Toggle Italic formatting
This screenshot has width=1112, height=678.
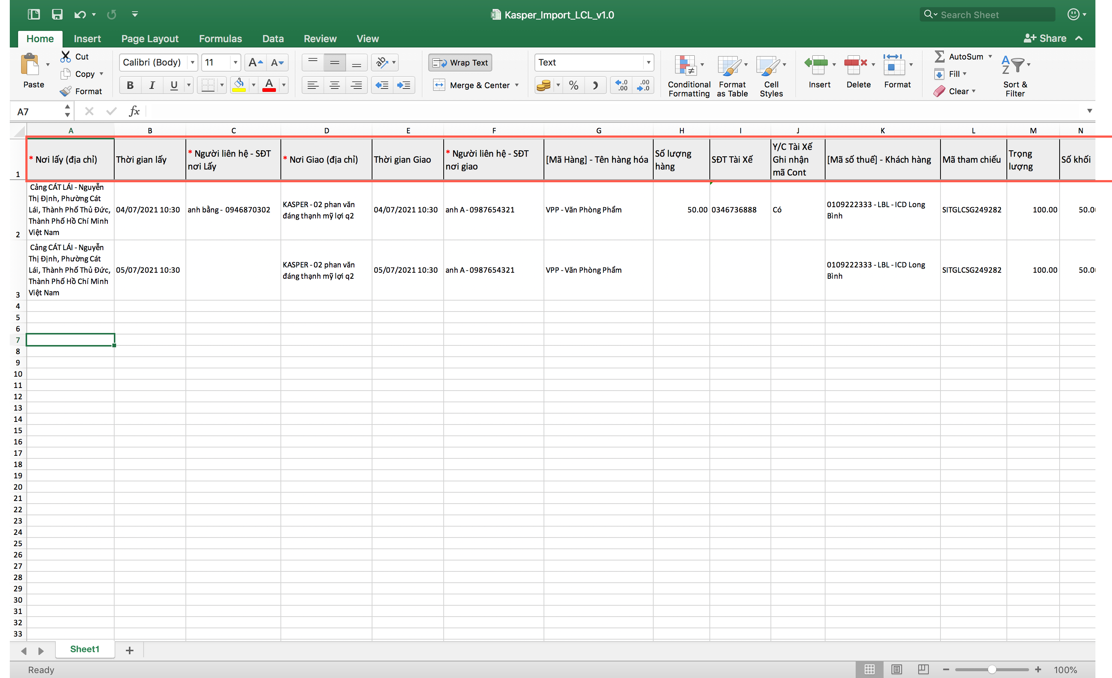pos(152,85)
